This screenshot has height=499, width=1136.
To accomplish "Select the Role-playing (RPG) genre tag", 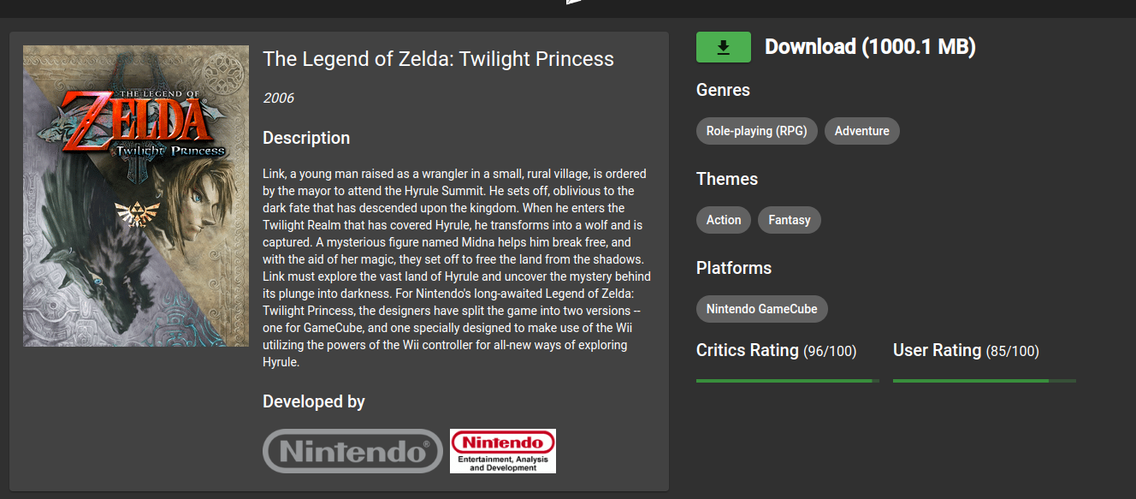I will pos(756,131).
